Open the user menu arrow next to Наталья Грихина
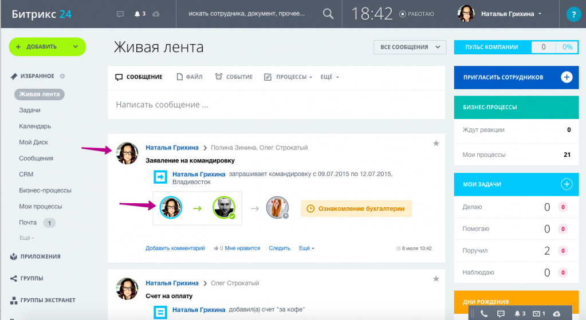586x320 pixels. coord(540,14)
